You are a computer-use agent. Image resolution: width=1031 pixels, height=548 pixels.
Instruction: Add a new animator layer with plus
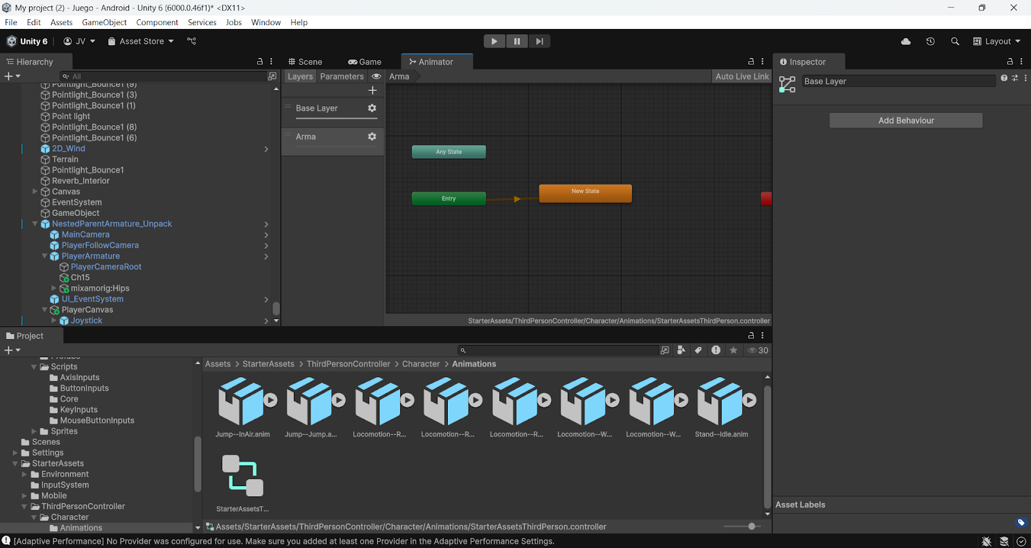click(372, 90)
